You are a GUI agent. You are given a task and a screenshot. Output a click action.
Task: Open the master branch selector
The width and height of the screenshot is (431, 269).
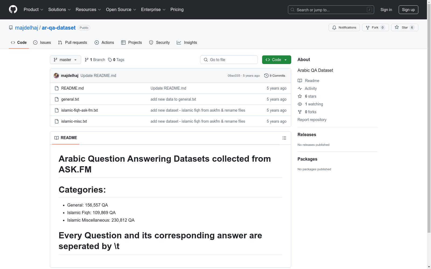[65, 60]
